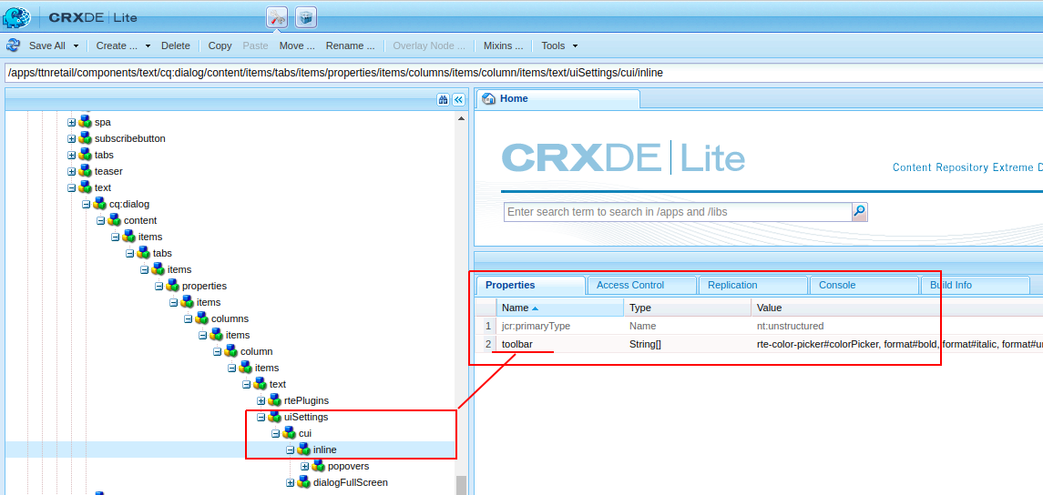Sort by the Name column header
1043x495 pixels.
560,308
